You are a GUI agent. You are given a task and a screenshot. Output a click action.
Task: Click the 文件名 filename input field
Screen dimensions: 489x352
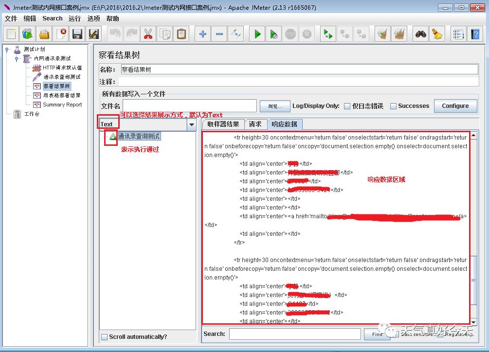[x=190, y=106]
